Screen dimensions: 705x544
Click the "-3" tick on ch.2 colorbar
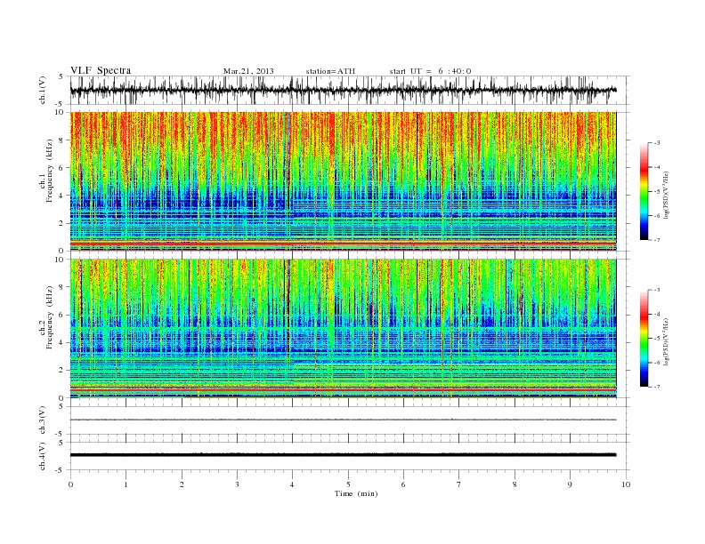[x=657, y=290]
